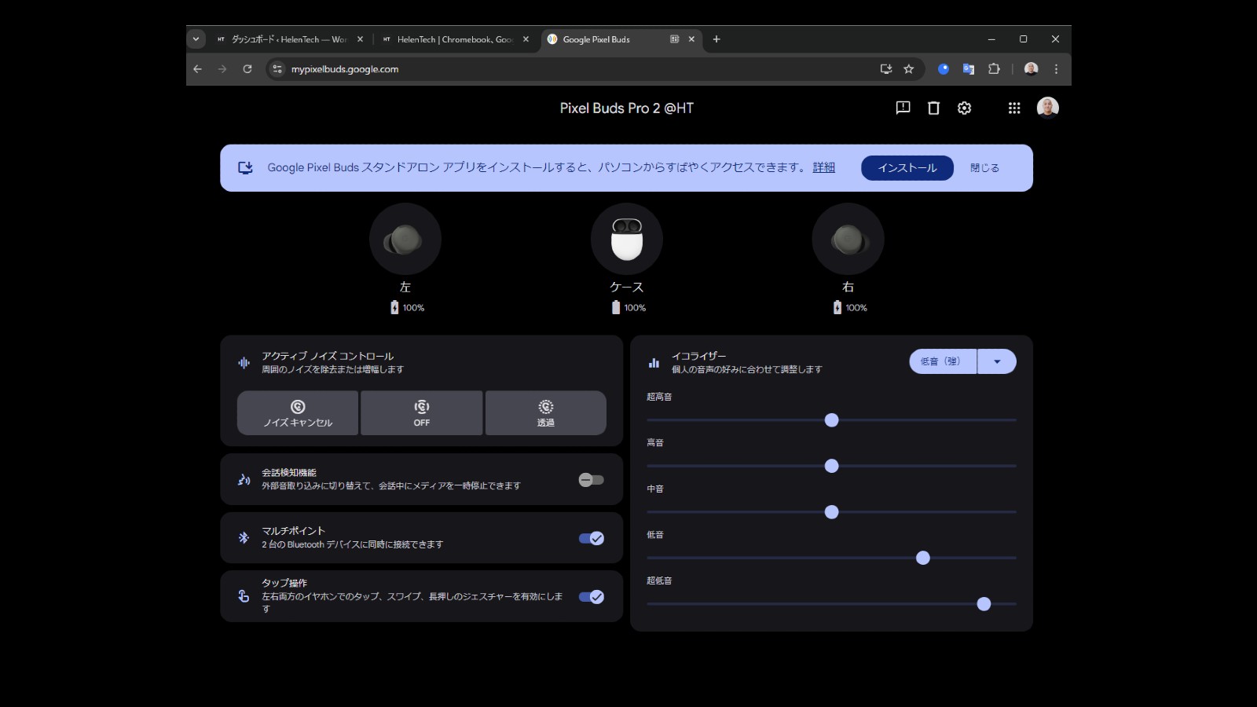Bookmark this page with the star icon
1257x707 pixels.
(x=909, y=69)
